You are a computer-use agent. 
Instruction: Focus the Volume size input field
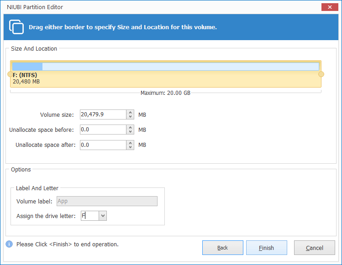[103, 115]
